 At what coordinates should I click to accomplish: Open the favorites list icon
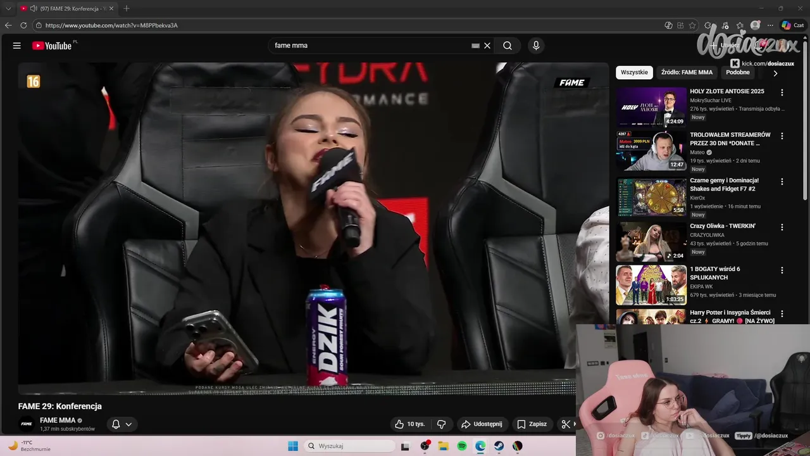click(x=740, y=25)
